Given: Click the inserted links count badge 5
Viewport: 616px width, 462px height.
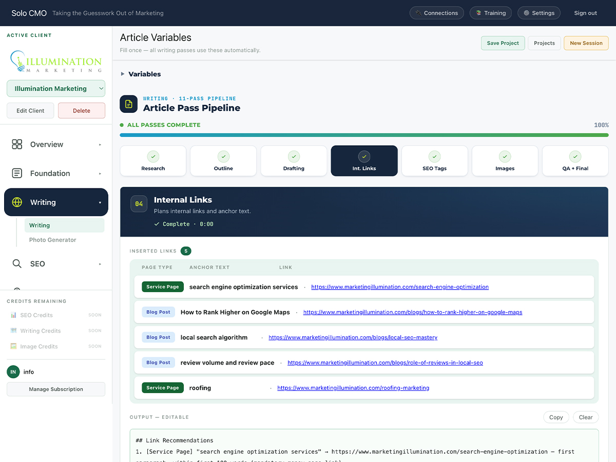Looking at the screenshot, I should [x=186, y=251].
